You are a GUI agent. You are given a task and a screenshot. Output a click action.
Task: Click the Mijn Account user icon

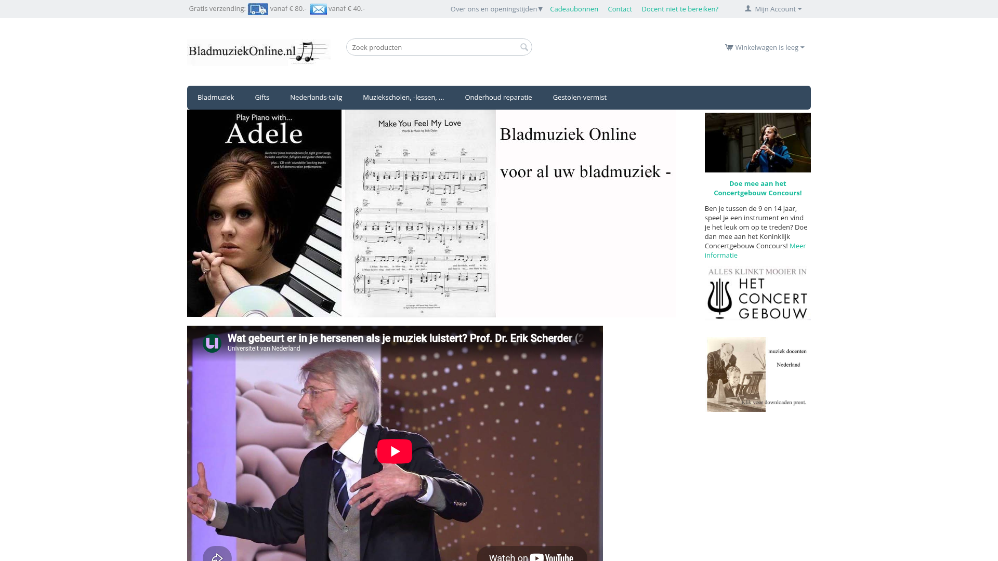748,9
